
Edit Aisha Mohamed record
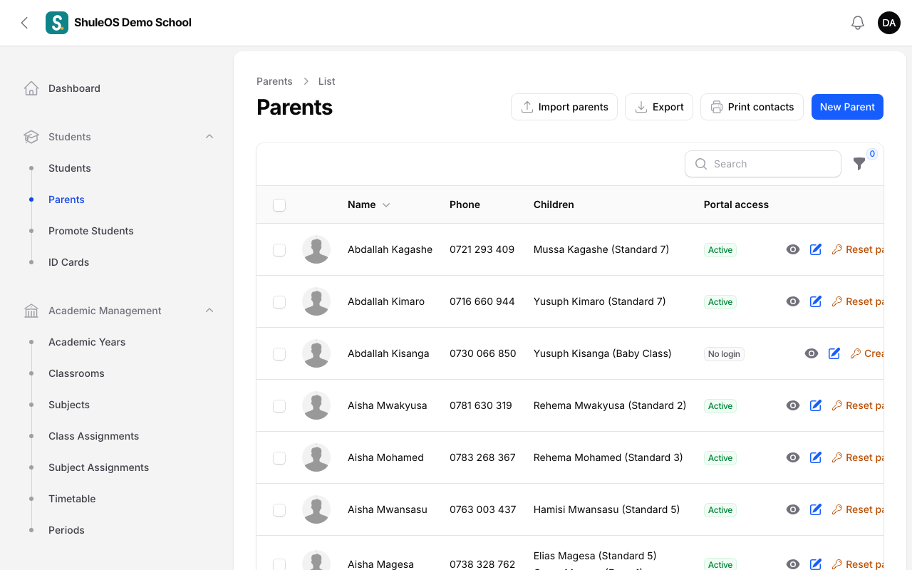coord(816,457)
